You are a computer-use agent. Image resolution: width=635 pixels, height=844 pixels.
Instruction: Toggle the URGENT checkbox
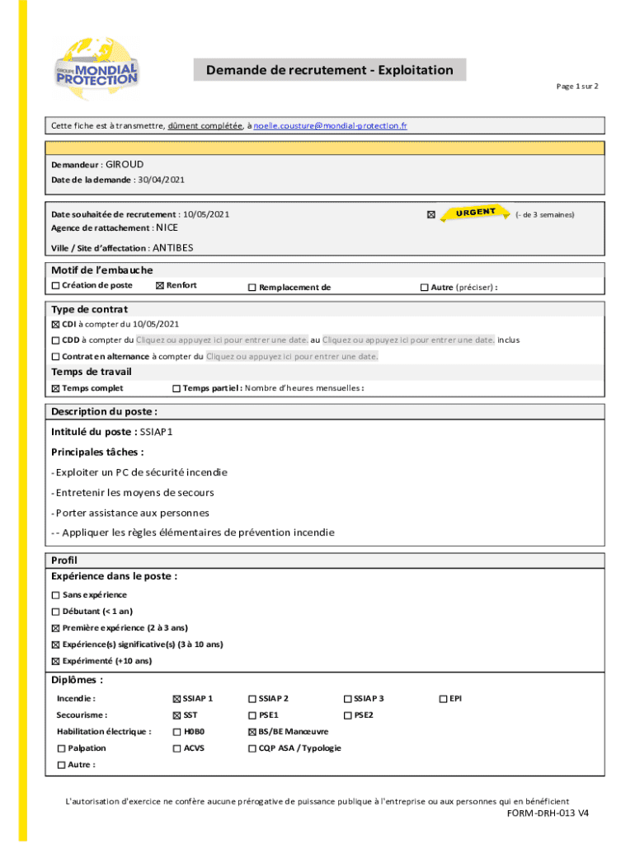point(430,214)
